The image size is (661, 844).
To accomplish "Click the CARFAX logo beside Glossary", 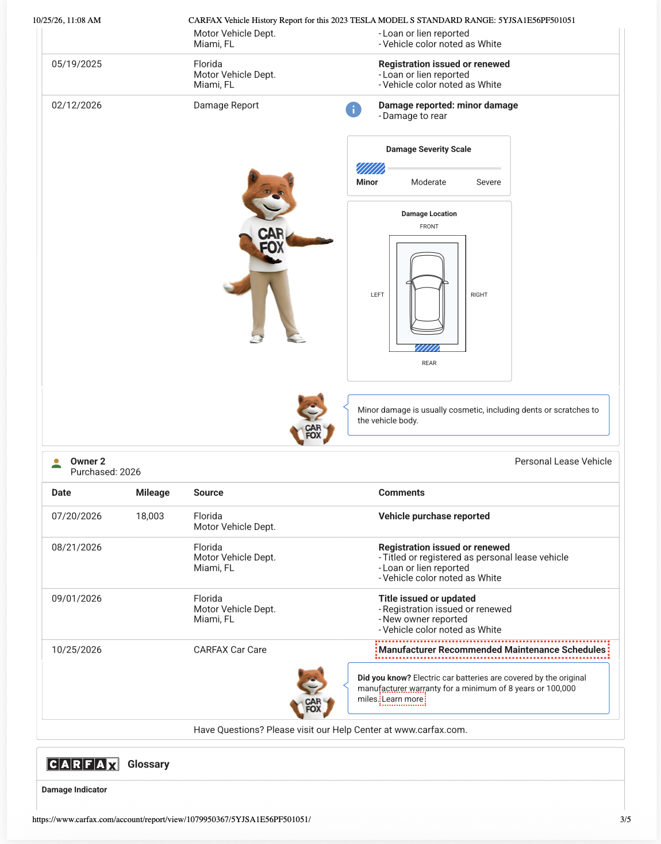I will [x=83, y=764].
